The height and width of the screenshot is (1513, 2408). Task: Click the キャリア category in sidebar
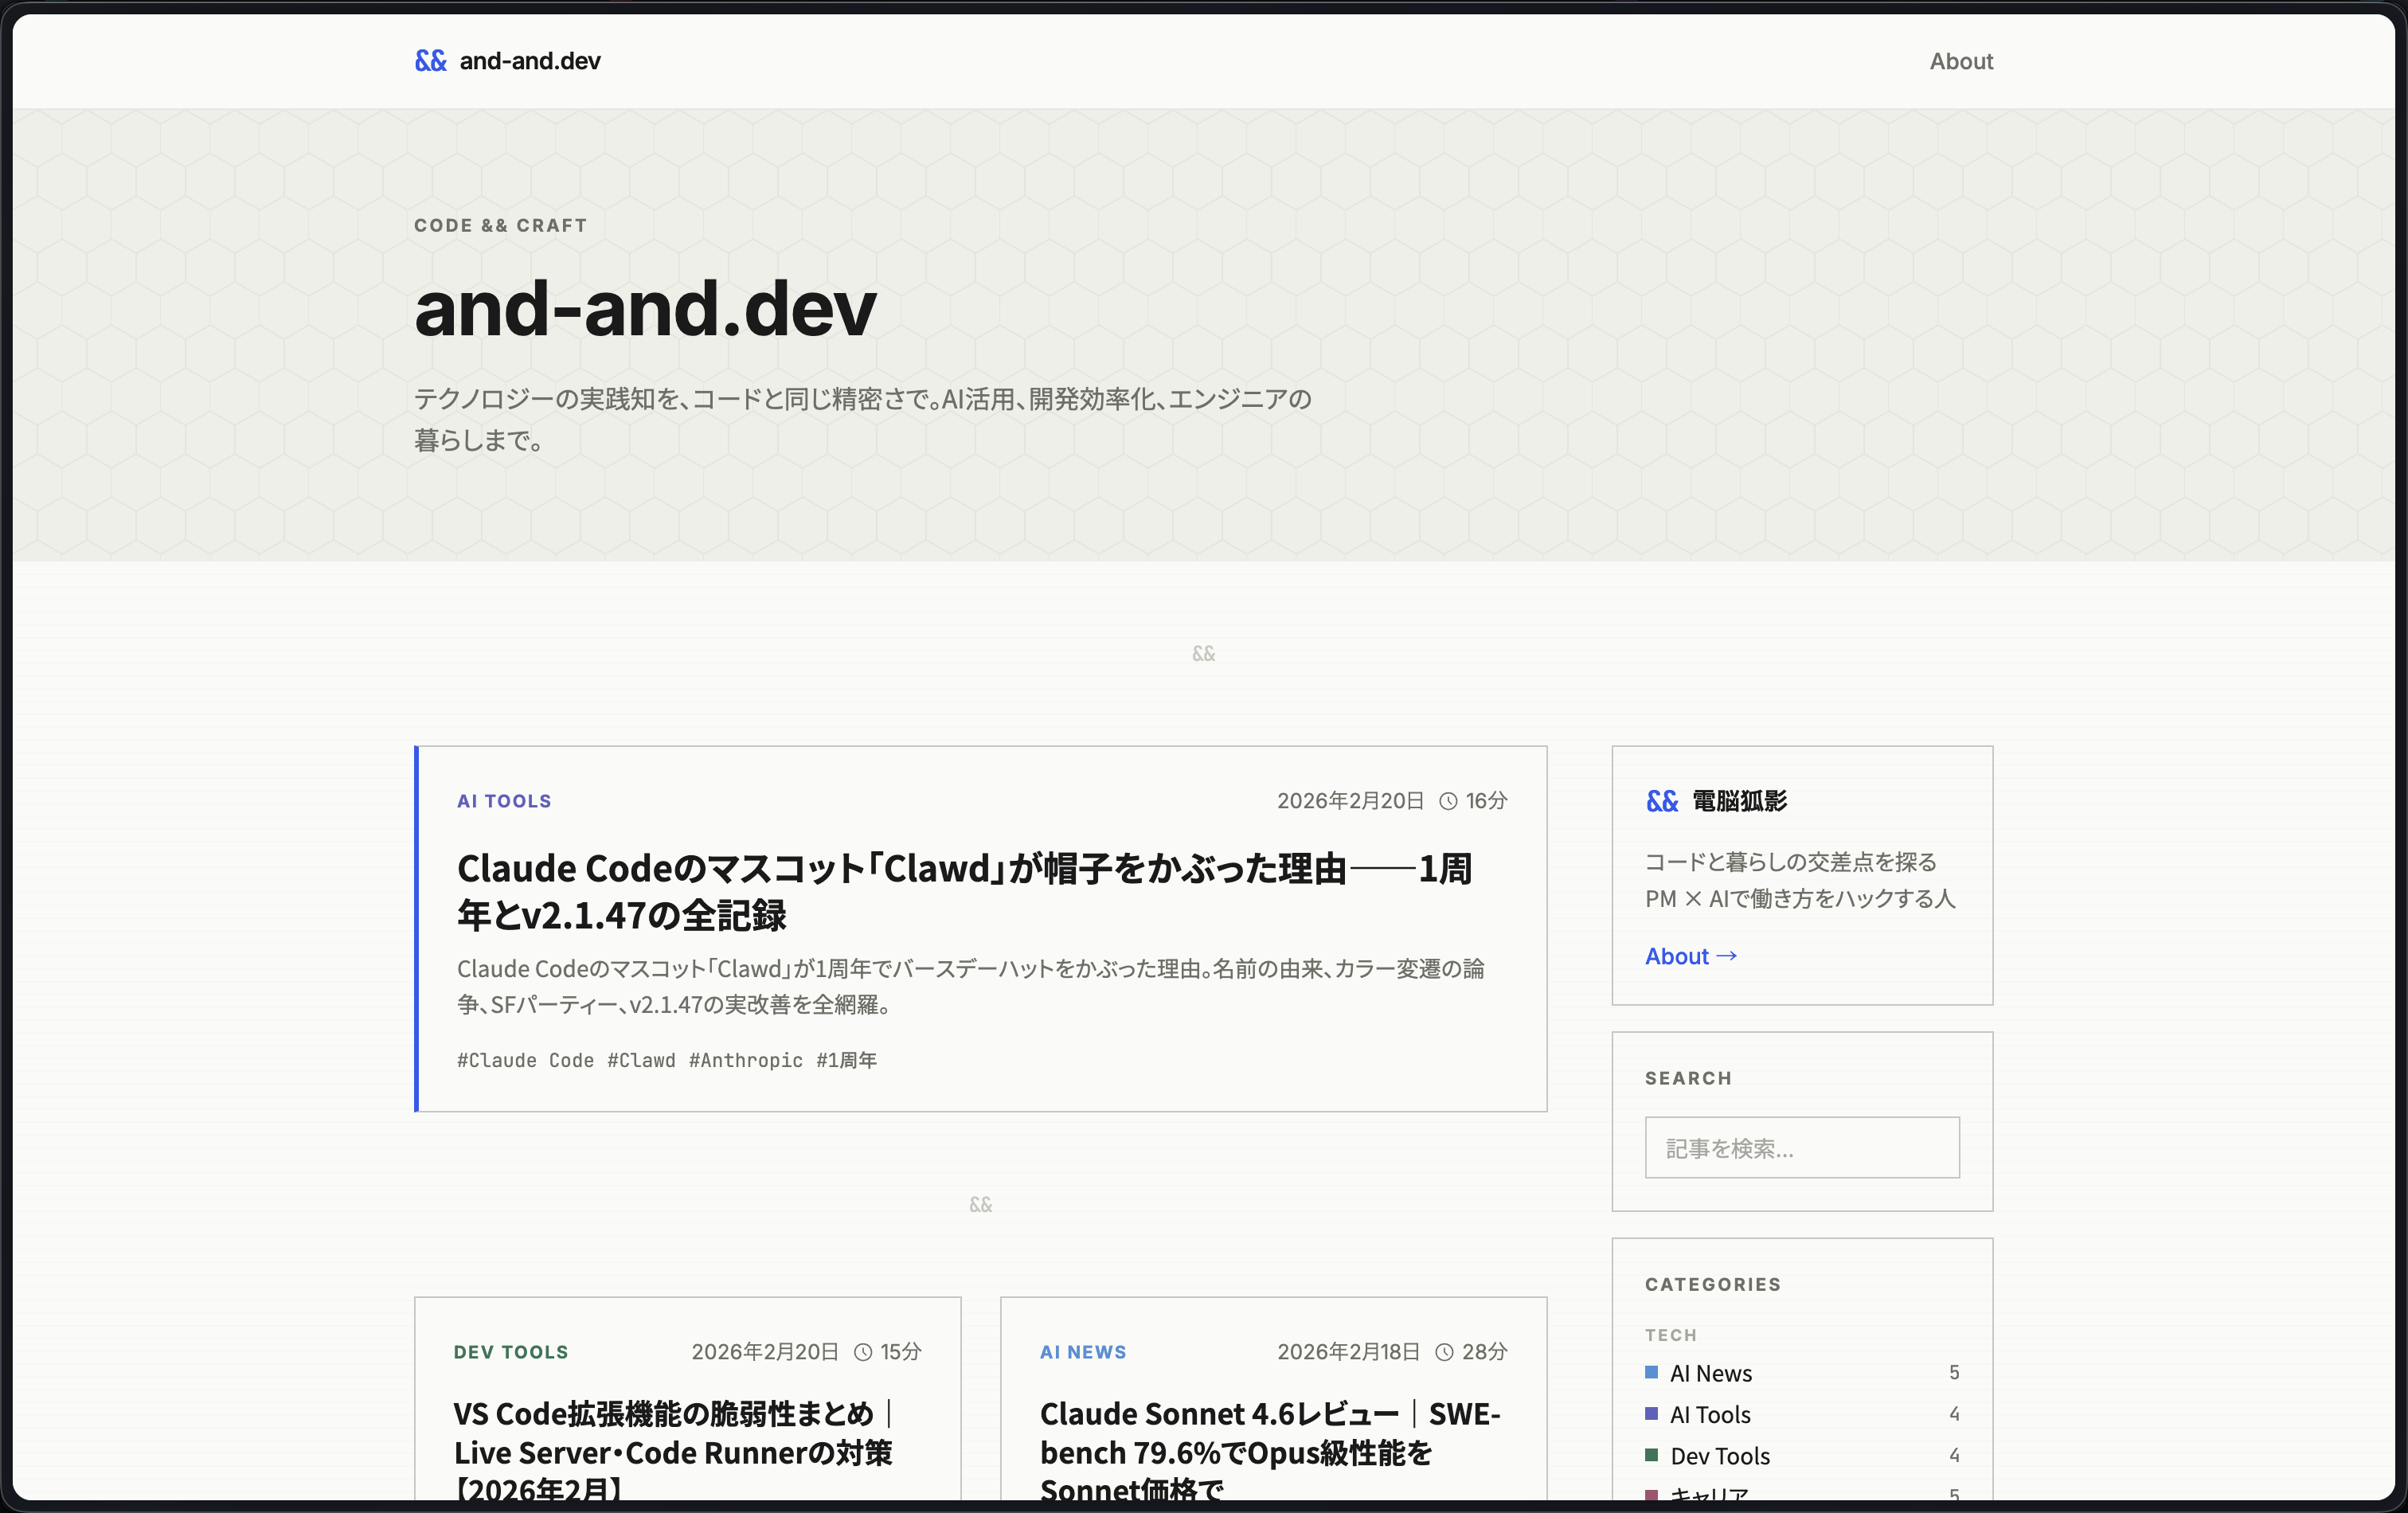click(x=1709, y=1494)
